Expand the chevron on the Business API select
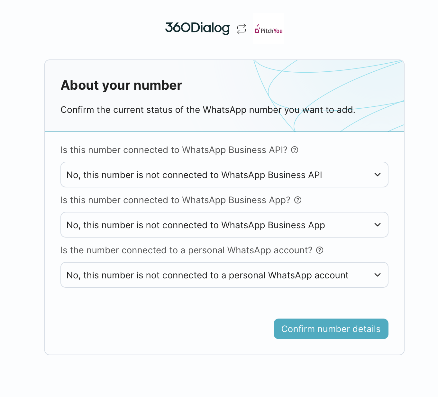438x397 pixels. (x=378, y=175)
